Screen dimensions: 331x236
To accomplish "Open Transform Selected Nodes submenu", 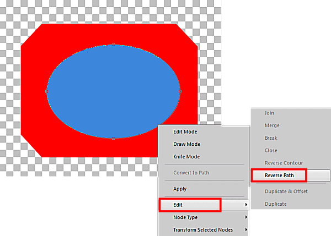I will tap(204, 230).
